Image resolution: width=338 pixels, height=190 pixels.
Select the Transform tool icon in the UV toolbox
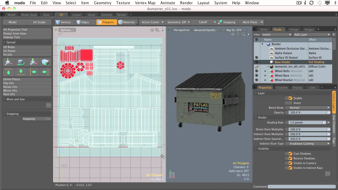pyautogui.click(x=8, y=62)
